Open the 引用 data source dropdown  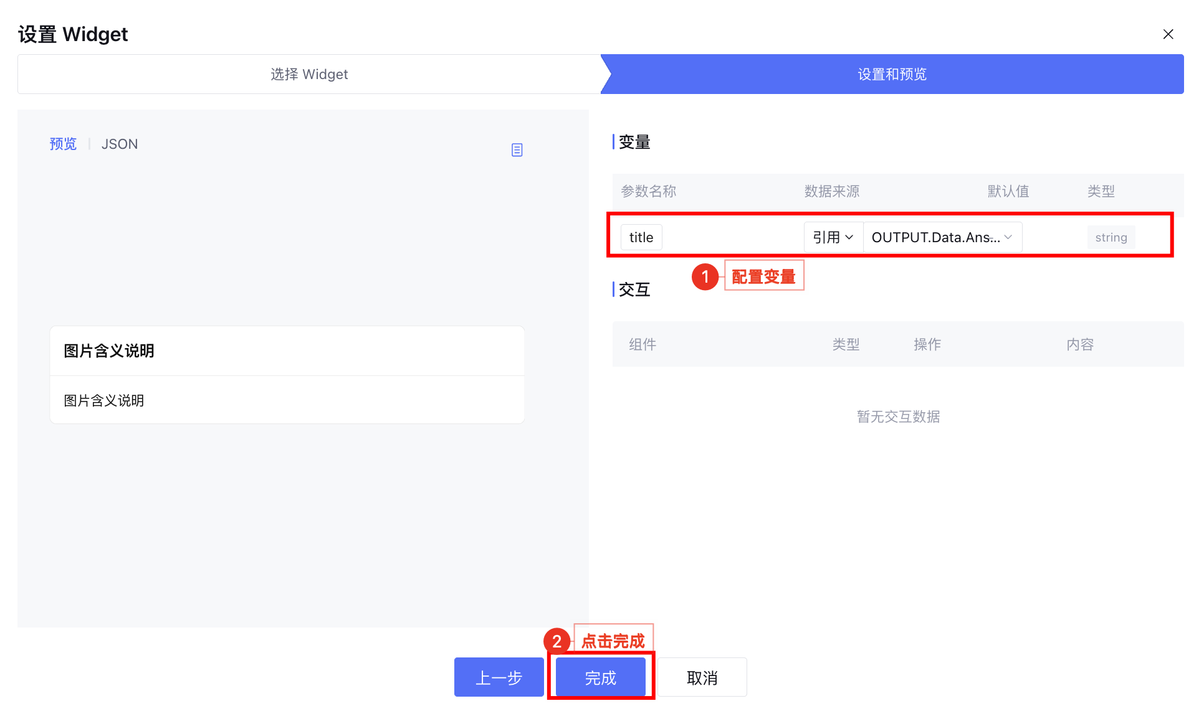click(833, 237)
